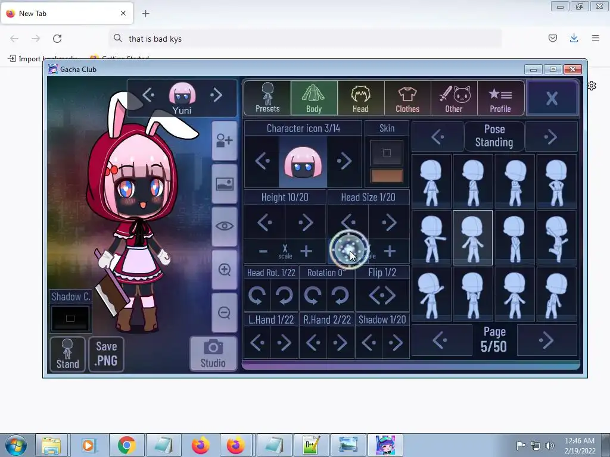Open a new Firefox tab

[x=146, y=14]
